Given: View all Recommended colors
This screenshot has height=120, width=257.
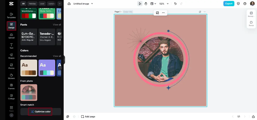Looking at the screenshot, I should [x=57, y=56].
